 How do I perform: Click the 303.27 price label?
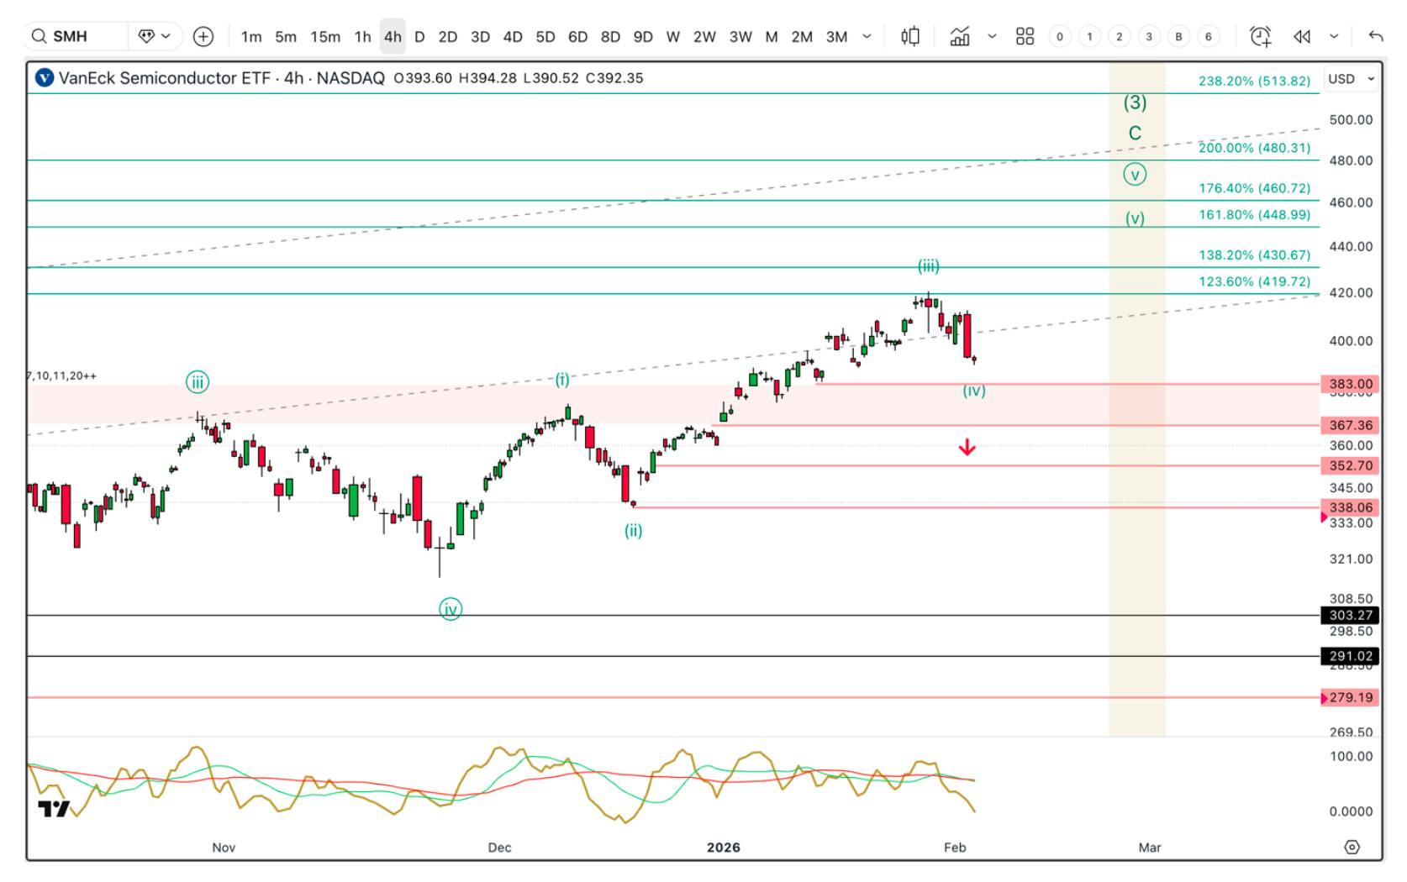pos(1351,615)
